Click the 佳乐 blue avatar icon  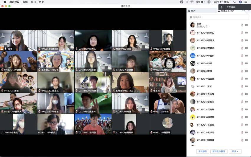click(193, 55)
